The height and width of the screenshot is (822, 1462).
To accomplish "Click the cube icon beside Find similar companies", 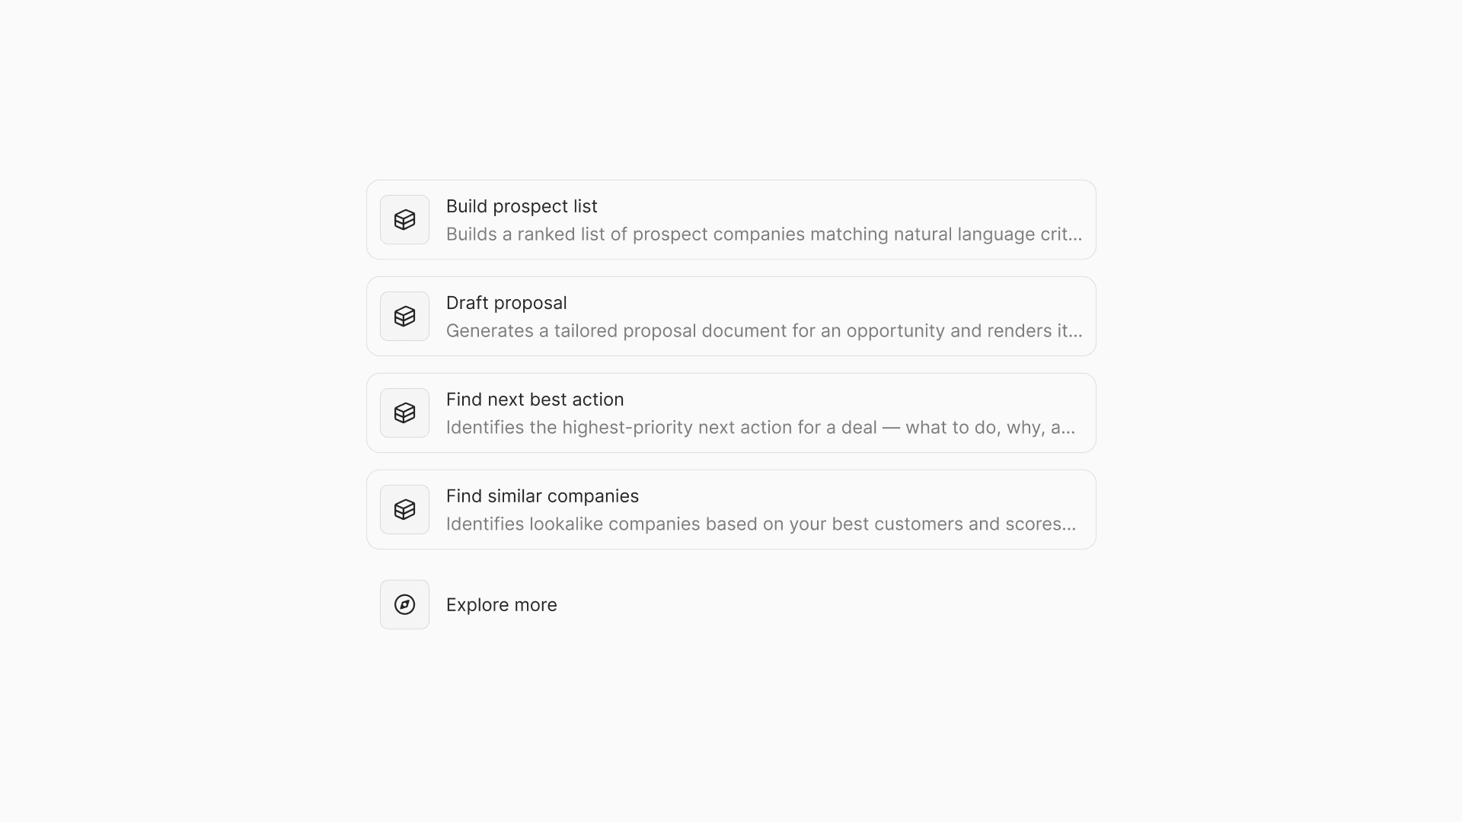I will (x=404, y=510).
